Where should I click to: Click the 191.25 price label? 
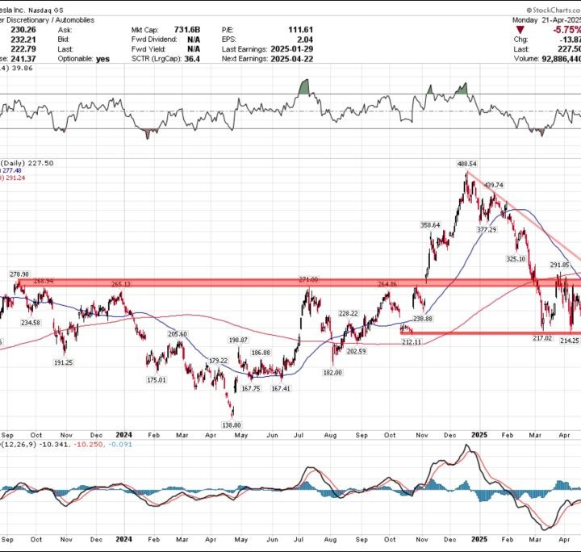[64, 362]
